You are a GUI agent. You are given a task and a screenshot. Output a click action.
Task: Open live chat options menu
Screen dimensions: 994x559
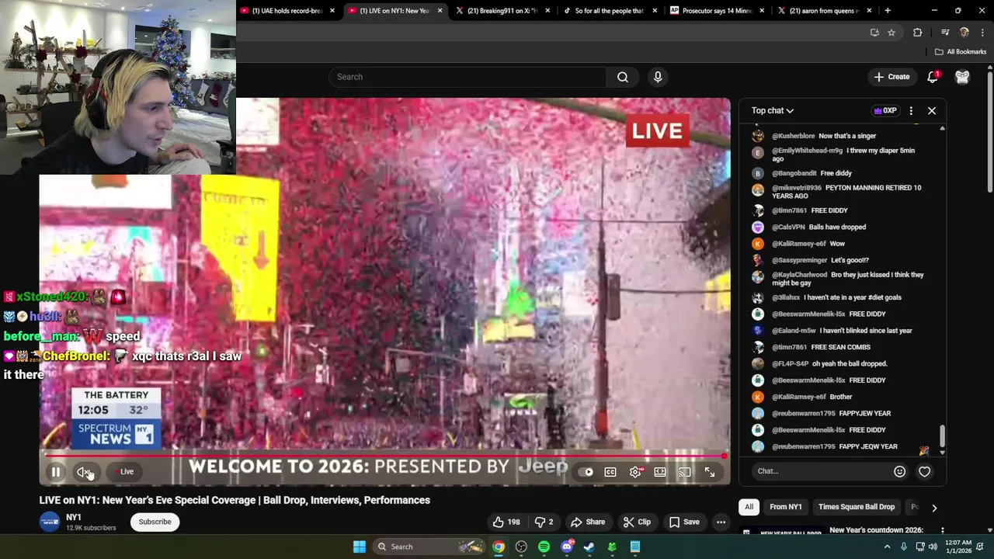pyautogui.click(x=911, y=110)
